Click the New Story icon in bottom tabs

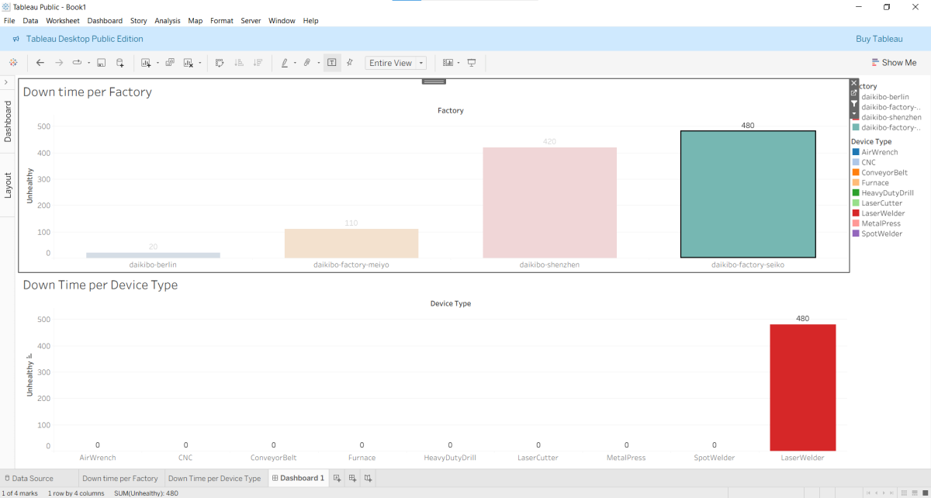pyautogui.click(x=368, y=479)
